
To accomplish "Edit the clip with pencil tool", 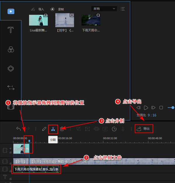I will click(x=44, y=129).
